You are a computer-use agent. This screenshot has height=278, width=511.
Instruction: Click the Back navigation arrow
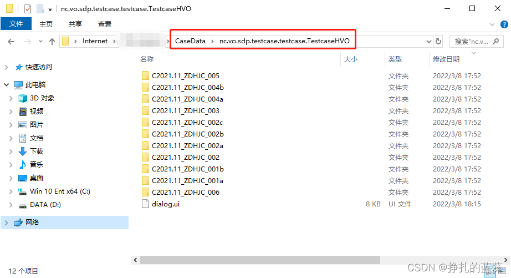coord(11,42)
